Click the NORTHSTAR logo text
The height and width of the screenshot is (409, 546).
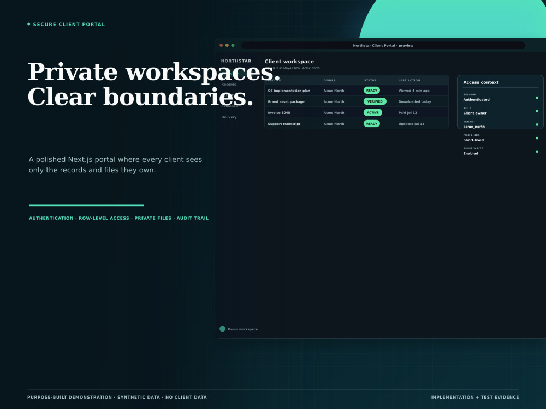[x=236, y=61]
